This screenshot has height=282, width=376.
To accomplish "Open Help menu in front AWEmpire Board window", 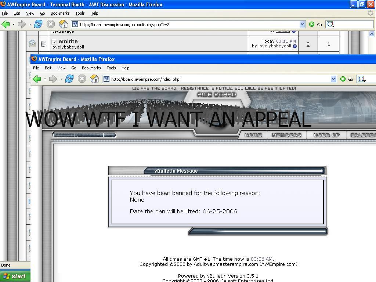I will coord(126,68).
